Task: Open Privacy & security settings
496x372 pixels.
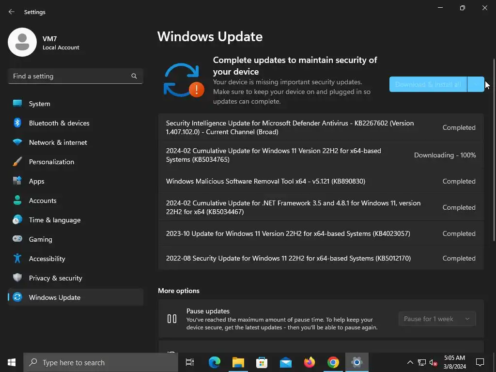Action: 75,278
